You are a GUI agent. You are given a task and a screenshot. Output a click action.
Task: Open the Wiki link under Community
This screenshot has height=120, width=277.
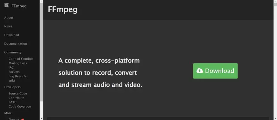[12, 80]
